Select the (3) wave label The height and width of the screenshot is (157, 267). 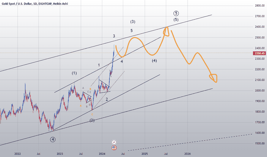(133, 22)
